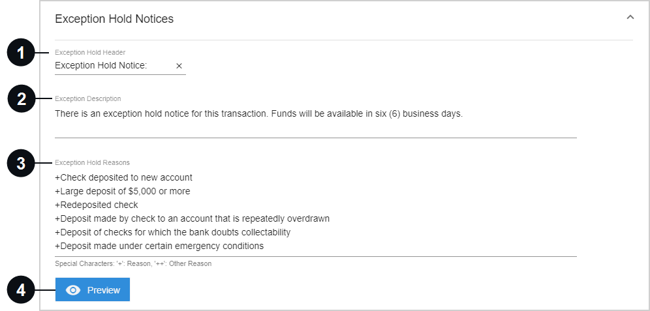This screenshot has height=311, width=650.
Task: Click the Exception Hold Header label
Action: click(90, 53)
